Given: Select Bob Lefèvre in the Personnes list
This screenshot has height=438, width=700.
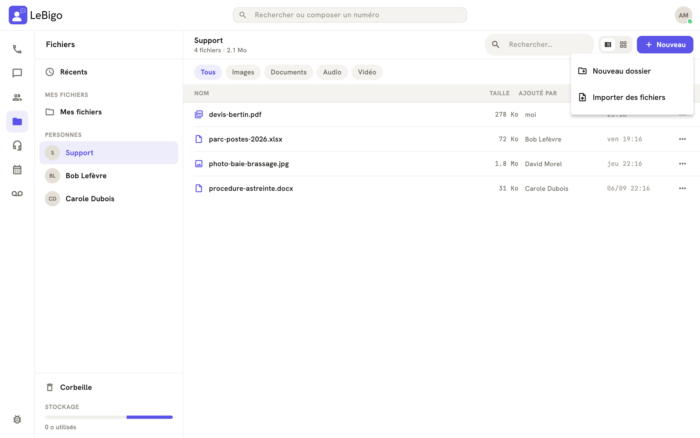Looking at the screenshot, I should (x=109, y=175).
